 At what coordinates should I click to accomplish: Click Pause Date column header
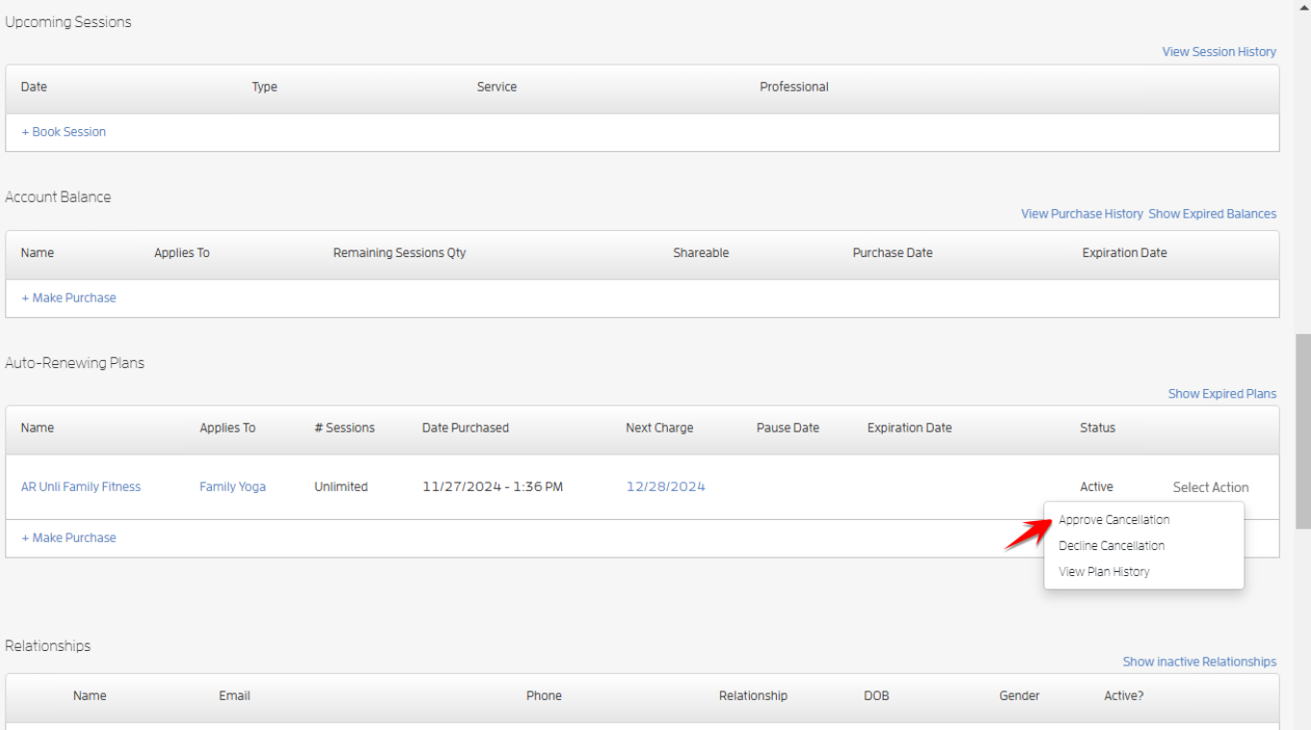point(787,428)
